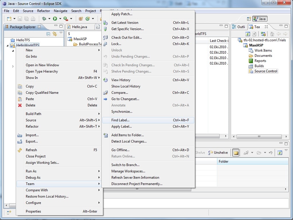Select the HelloTFS project in Package Explorer

tap(20, 40)
